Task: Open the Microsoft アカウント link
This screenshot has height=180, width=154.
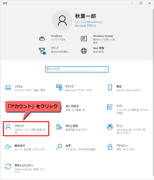Action: [x=86, y=26]
